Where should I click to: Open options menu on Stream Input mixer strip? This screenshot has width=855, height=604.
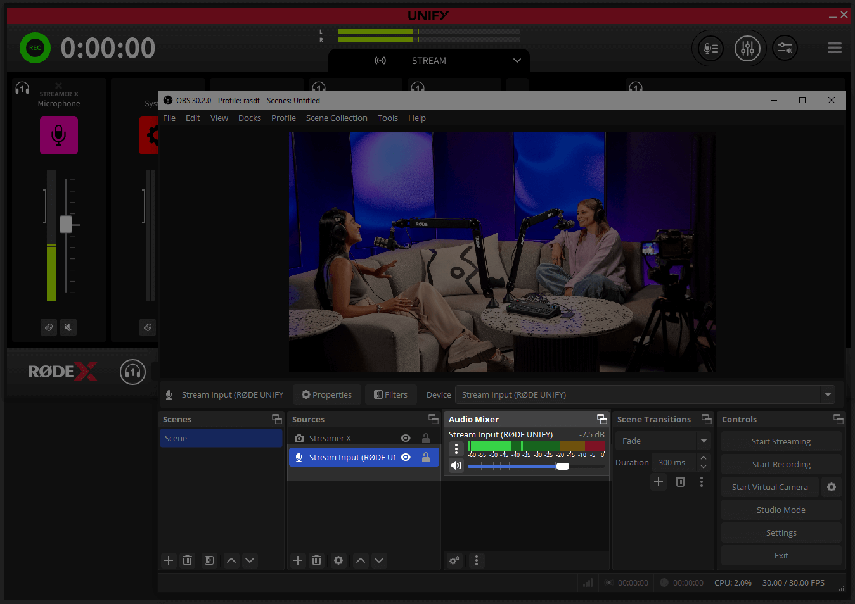click(x=456, y=448)
